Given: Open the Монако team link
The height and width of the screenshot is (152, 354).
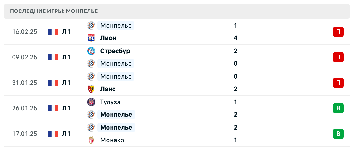Looking at the screenshot, I should coord(112,140).
